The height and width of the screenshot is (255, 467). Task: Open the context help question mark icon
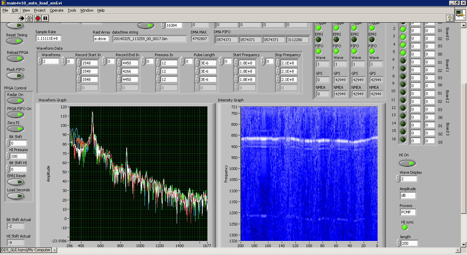click(x=450, y=18)
